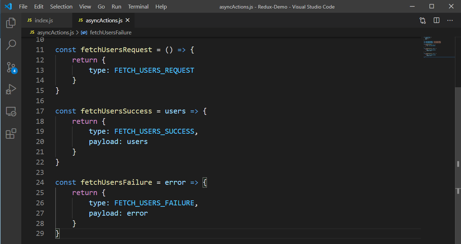Open the Run and Debug view
Viewport: 461px width, 244px height.
pyautogui.click(x=11, y=89)
